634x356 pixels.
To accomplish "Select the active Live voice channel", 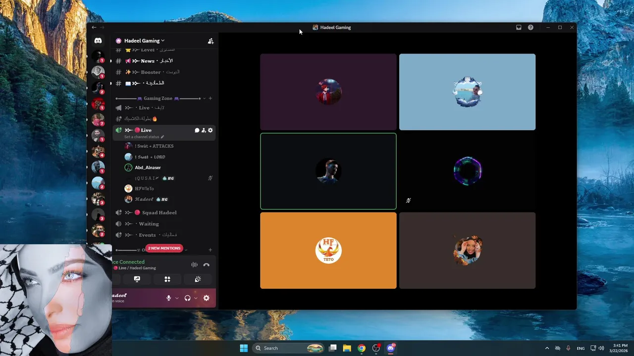I will (163, 133).
